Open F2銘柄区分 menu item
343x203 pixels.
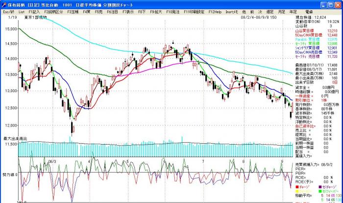pos(53,12)
